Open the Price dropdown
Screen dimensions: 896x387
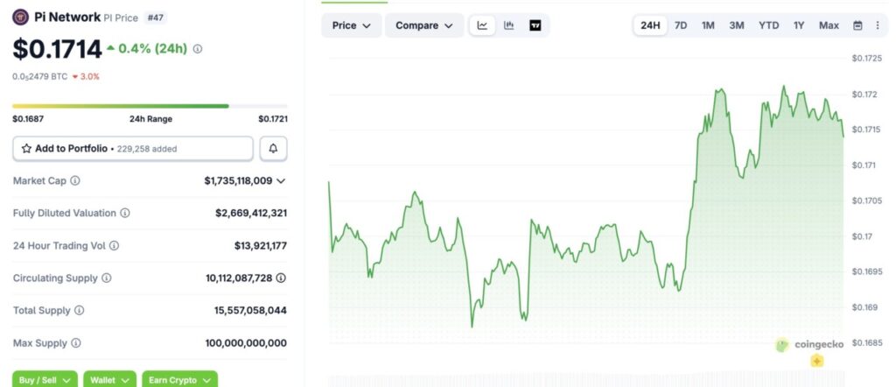click(351, 25)
